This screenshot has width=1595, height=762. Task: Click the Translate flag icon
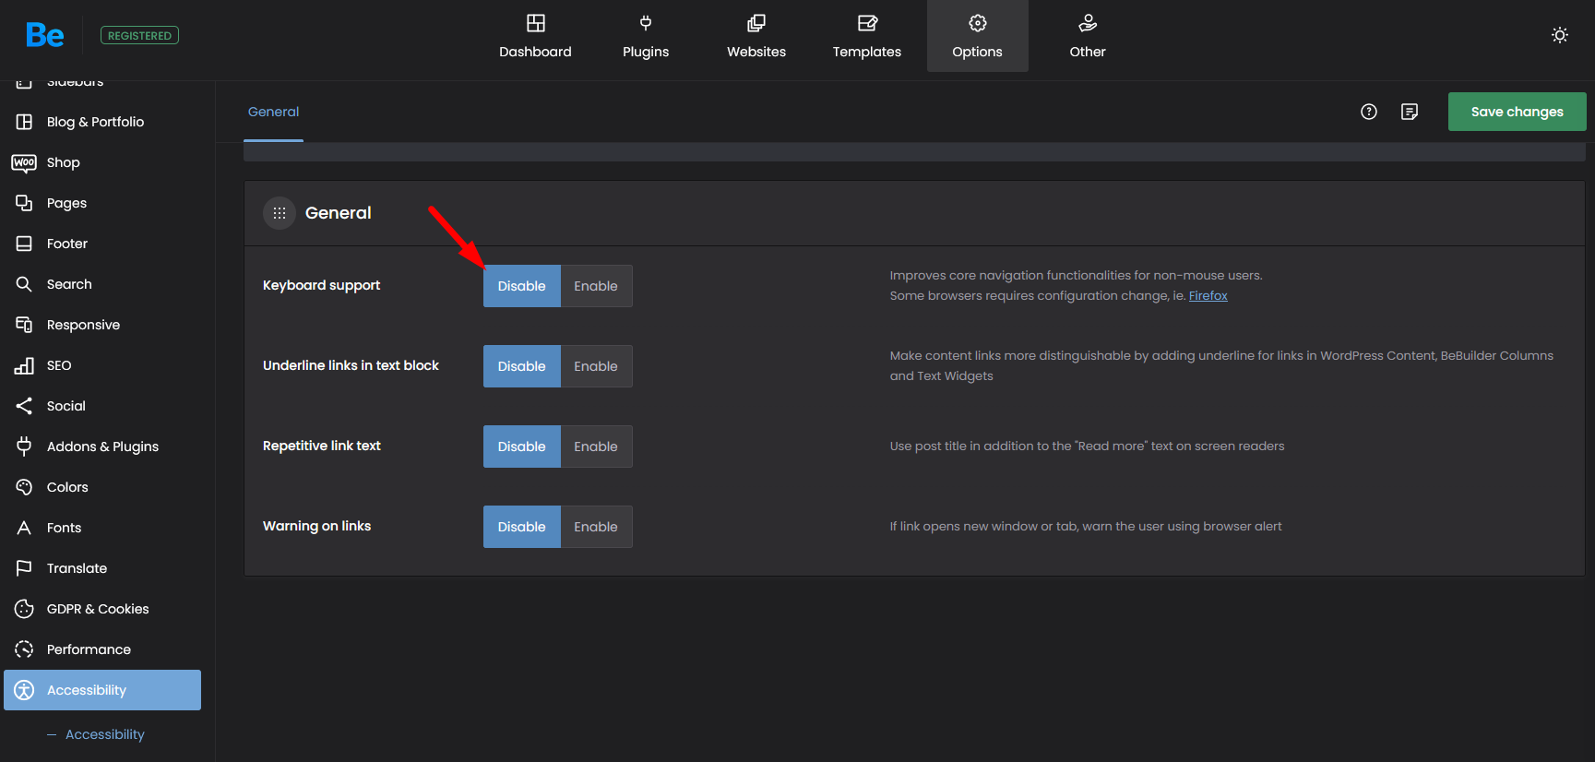24,568
